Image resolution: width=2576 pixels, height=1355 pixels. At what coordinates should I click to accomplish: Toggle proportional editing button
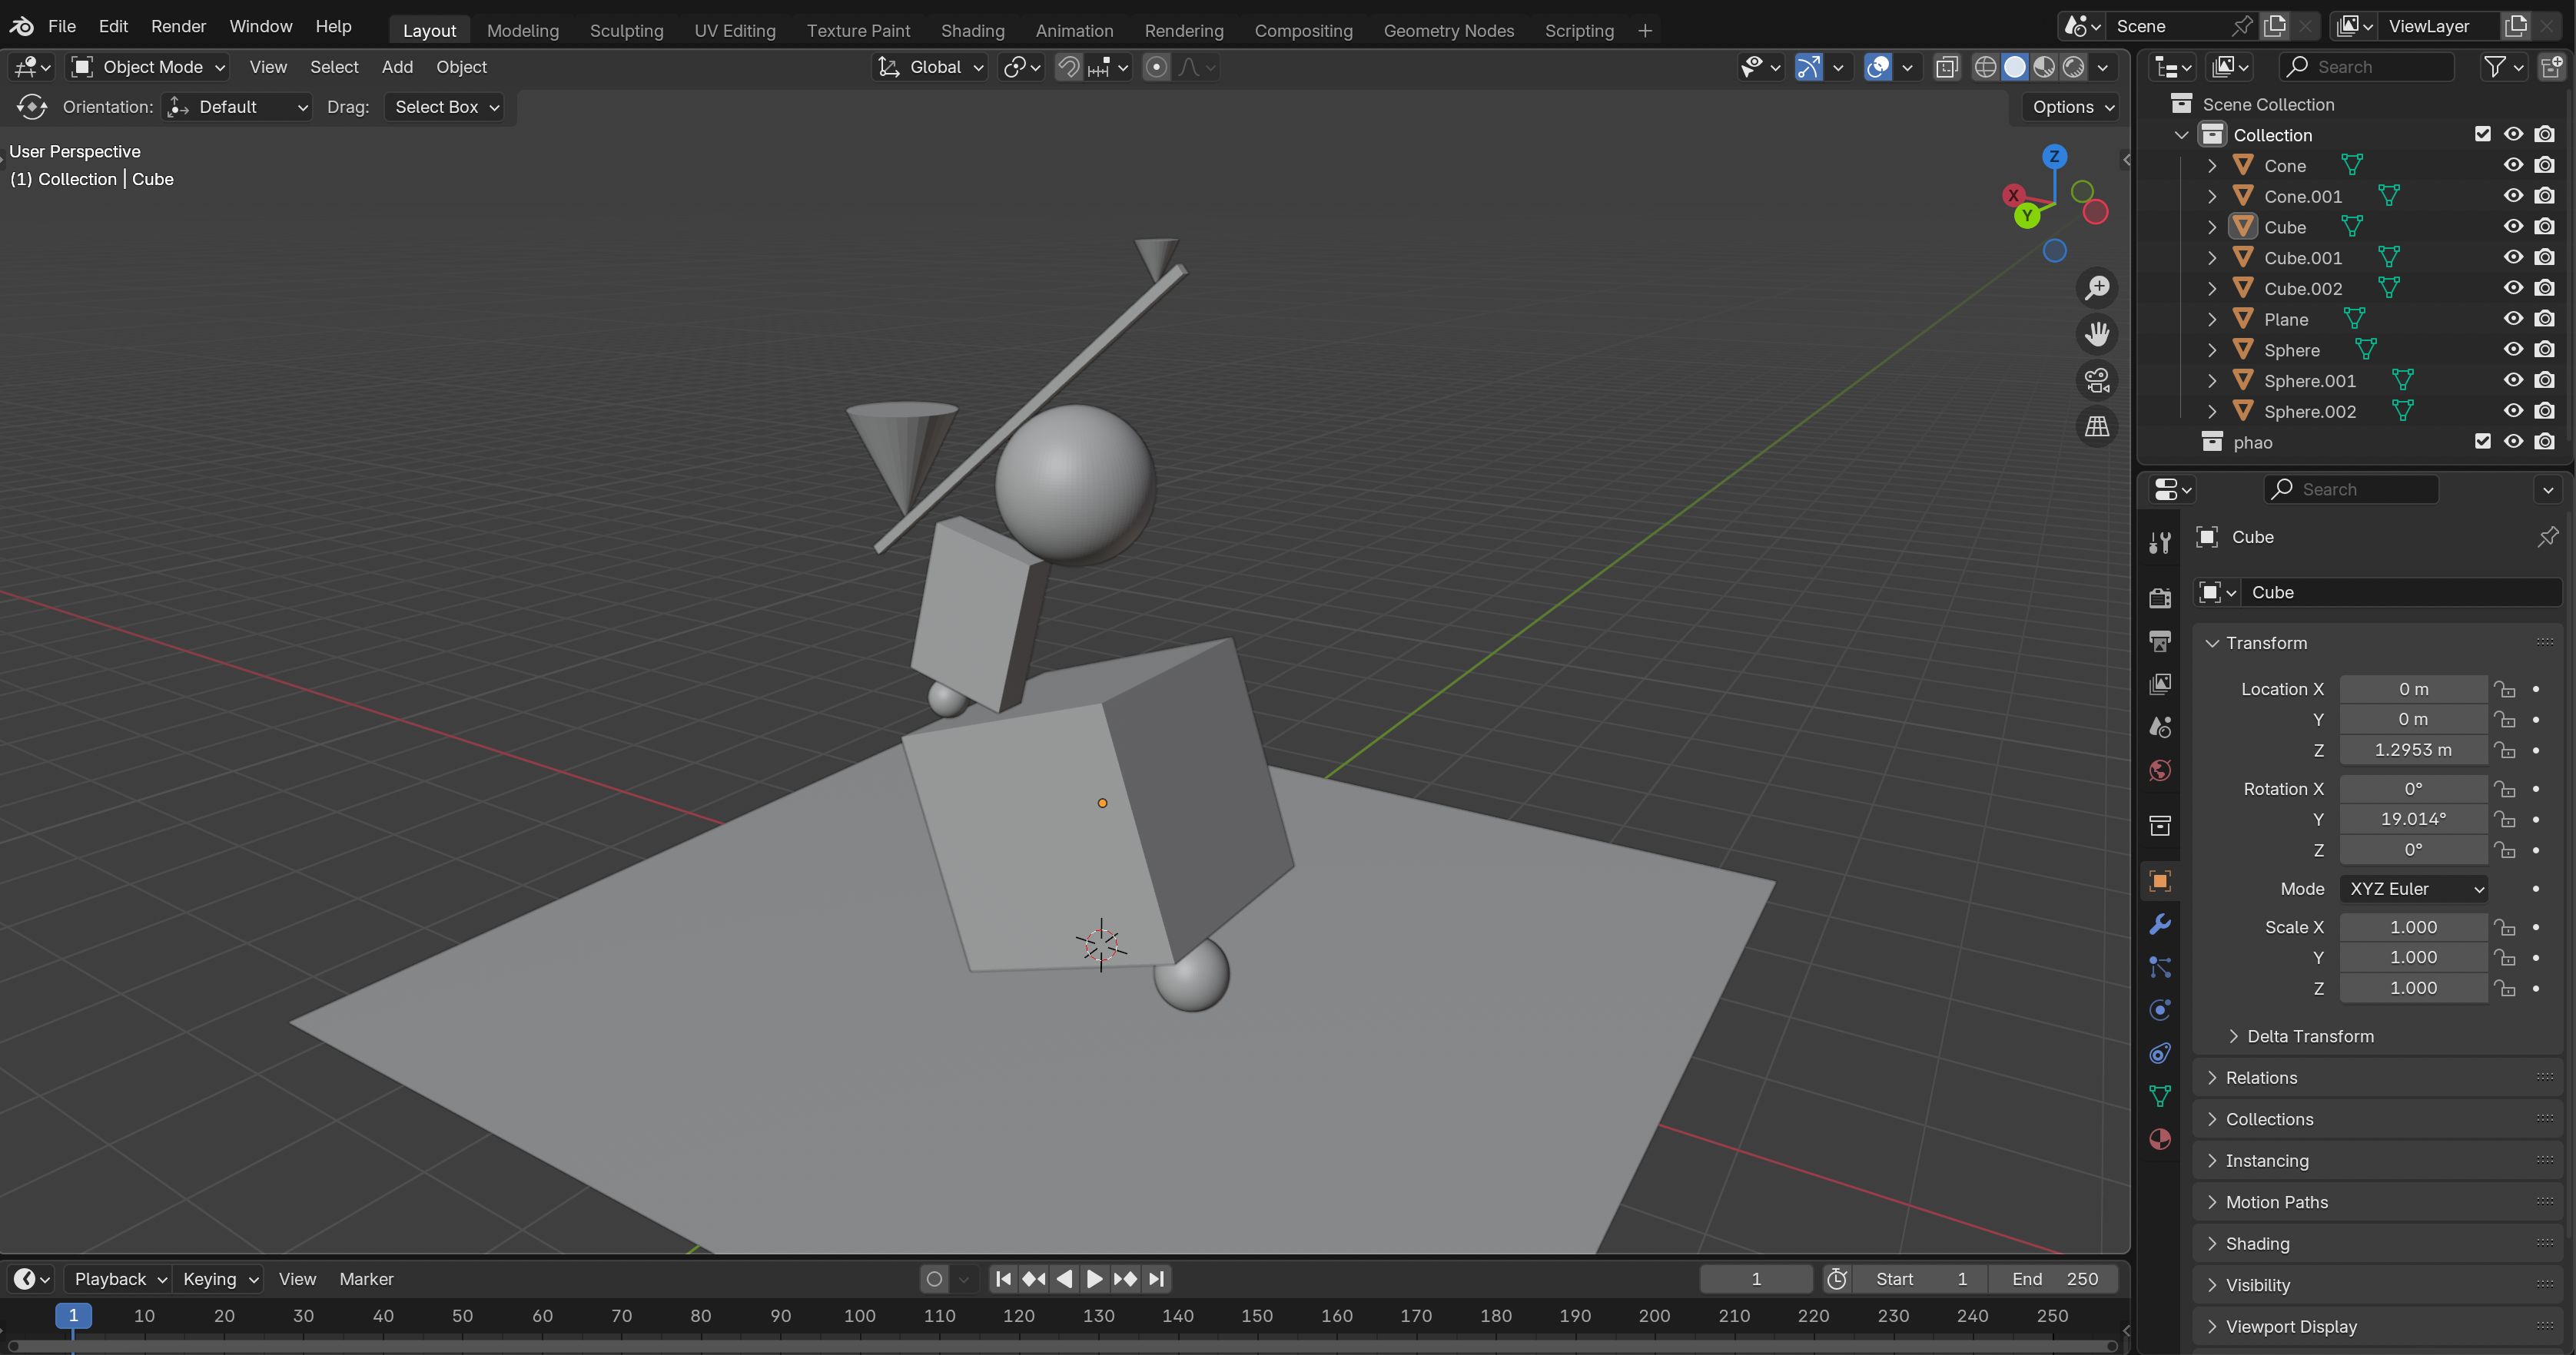point(1156,67)
